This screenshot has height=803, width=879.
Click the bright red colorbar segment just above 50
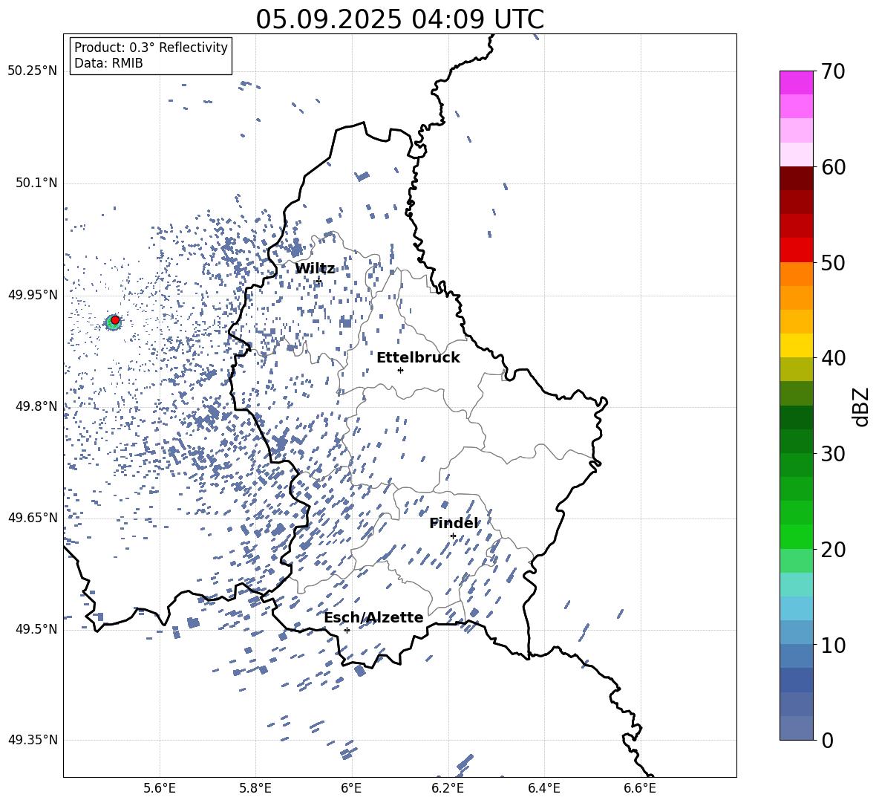tap(797, 250)
